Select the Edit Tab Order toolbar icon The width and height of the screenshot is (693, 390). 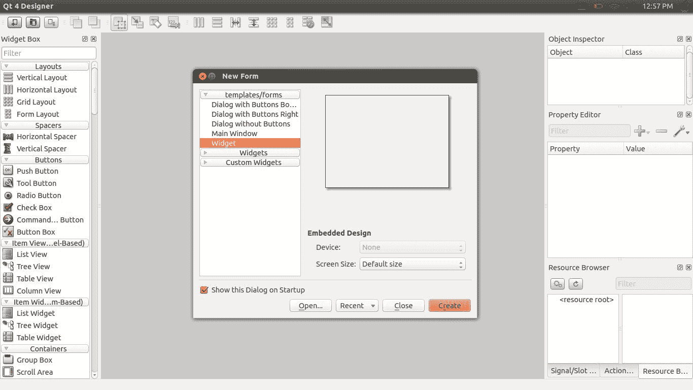[174, 23]
